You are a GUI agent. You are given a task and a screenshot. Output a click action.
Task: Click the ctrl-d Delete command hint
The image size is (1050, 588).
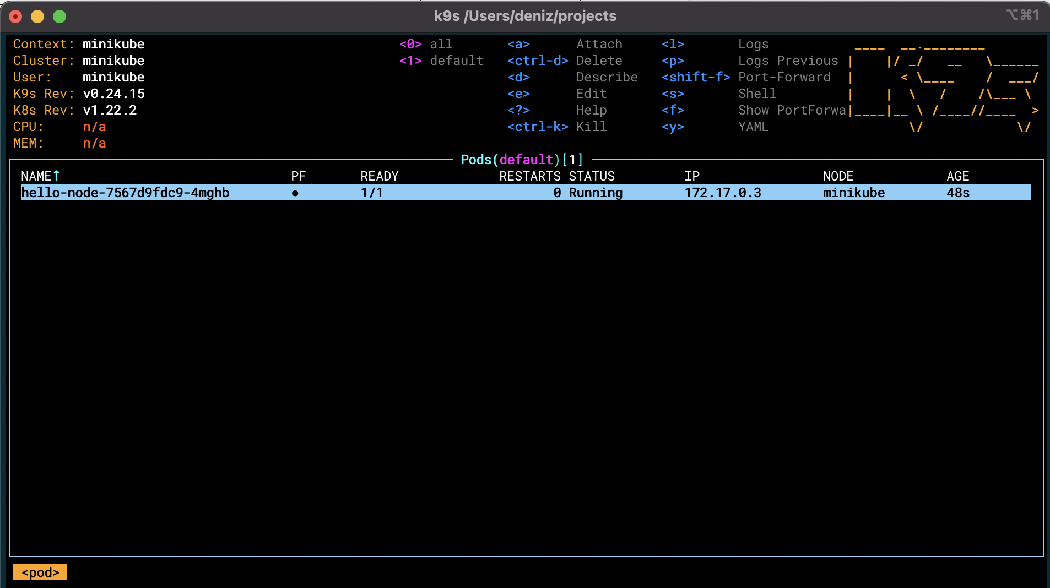(x=599, y=61)
